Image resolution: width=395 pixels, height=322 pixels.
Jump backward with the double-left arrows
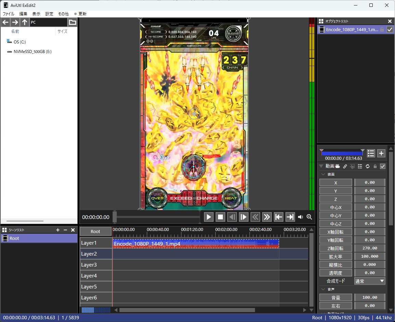pyautogui.click(x=255, y=217)
